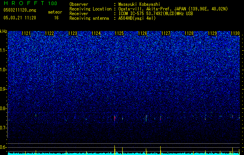The width and height of the screenshot is (244, 155).
Task: Click the 1130 time marker
Action: [x=235, y=33]
